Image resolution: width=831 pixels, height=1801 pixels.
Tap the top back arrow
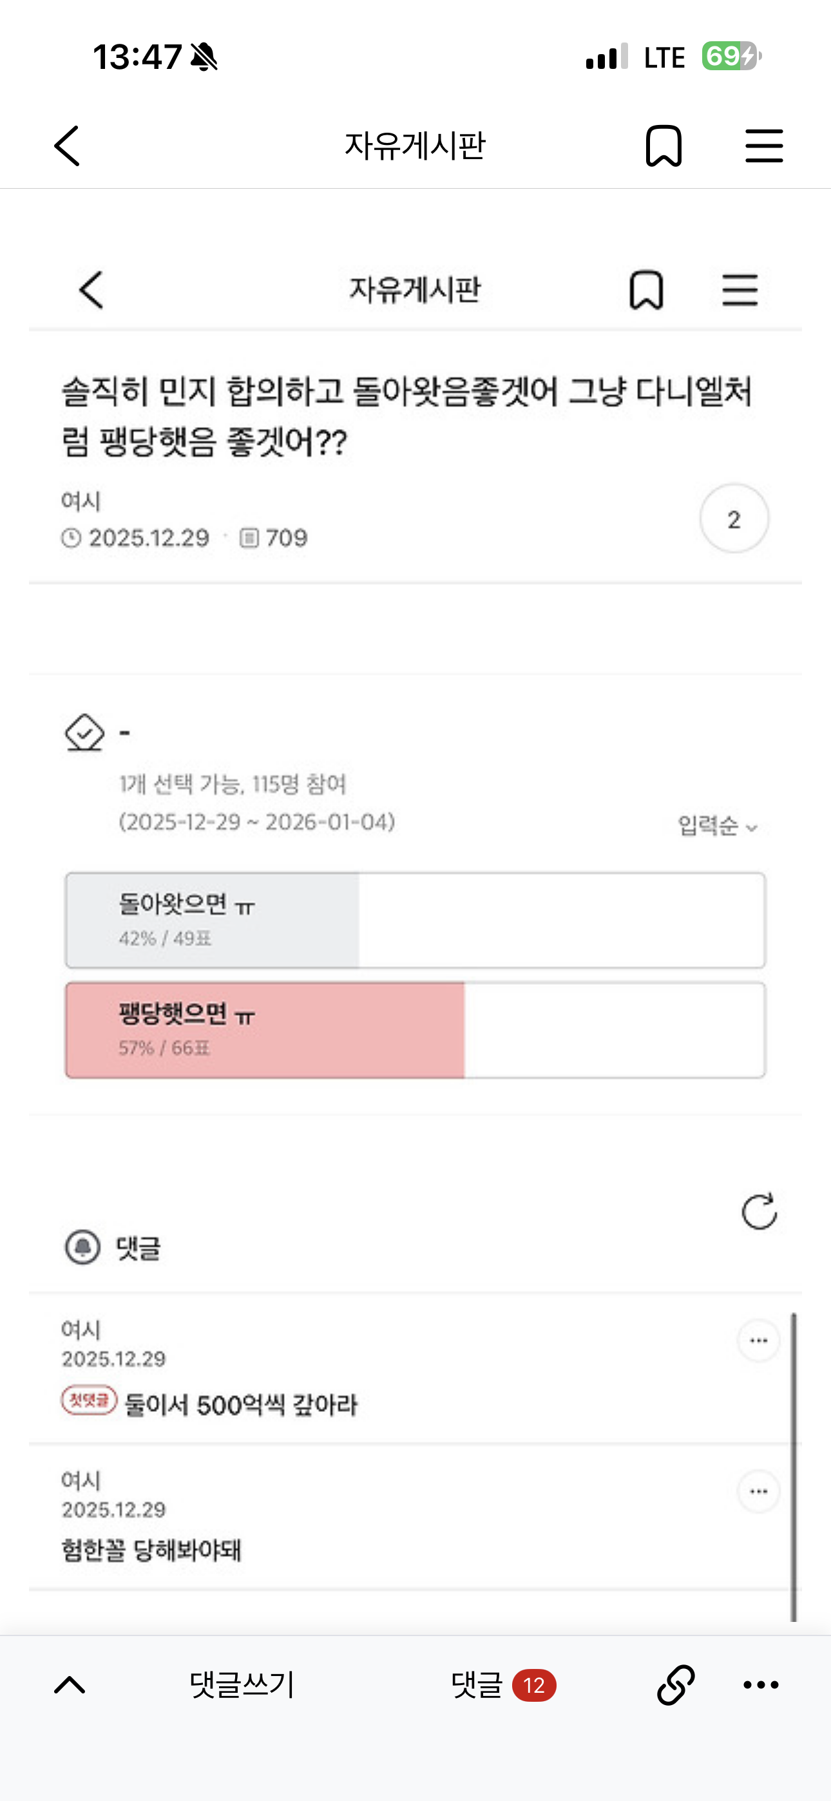67,146
